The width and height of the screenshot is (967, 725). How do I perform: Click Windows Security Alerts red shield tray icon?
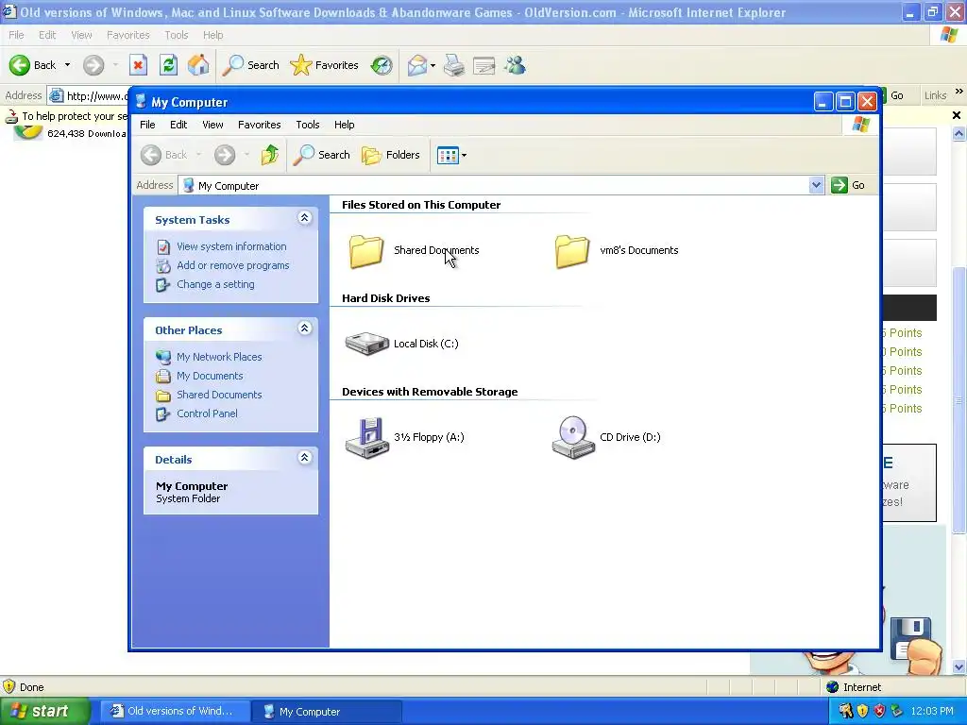[x=880, y=712]
